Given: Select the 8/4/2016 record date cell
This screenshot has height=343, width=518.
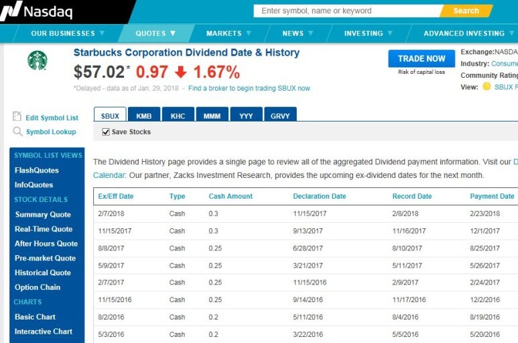Looking at the screenshot, I should click(x=405, y=317).
